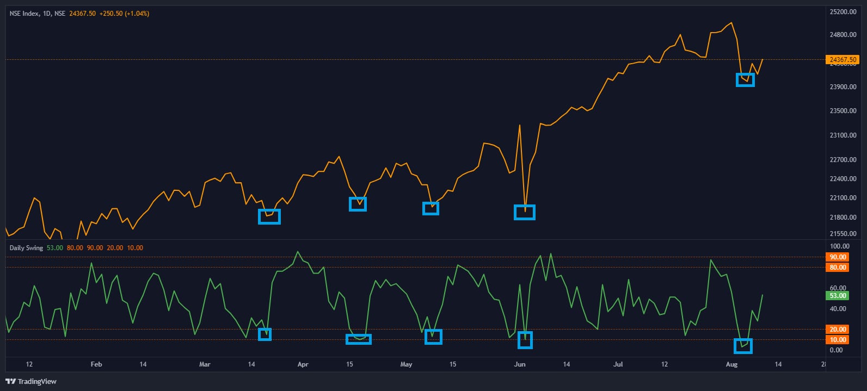Select the 10.00 level label on indicator axis

(838, 340)
